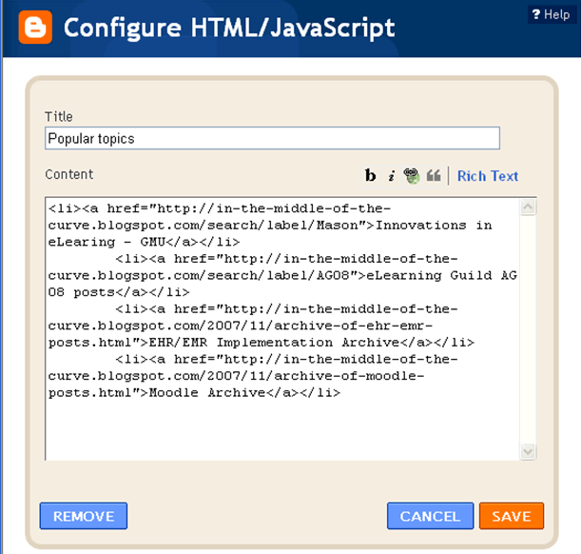This screenshot has height=554, width=581.
Task: Click the 'eLearning Guild AG' text
Action: coord(441,275)
